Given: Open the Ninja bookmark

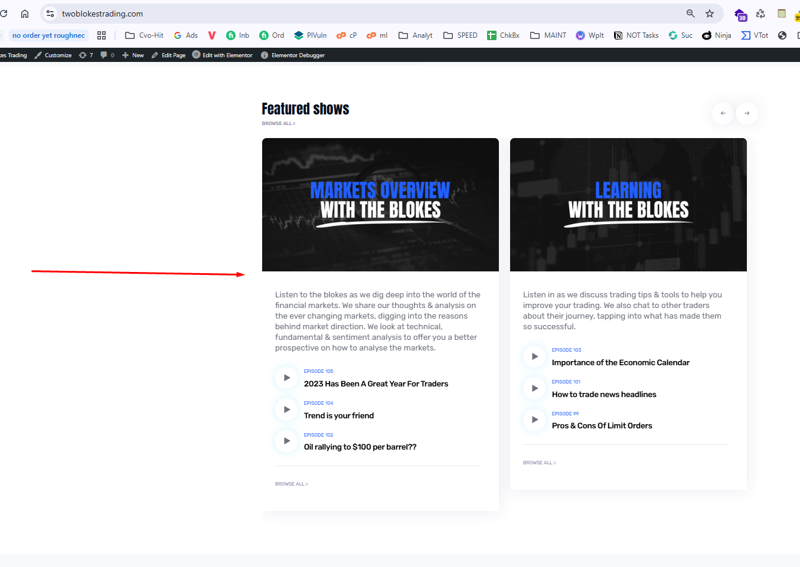Looking at the screenshot, I should pos(716,35).
